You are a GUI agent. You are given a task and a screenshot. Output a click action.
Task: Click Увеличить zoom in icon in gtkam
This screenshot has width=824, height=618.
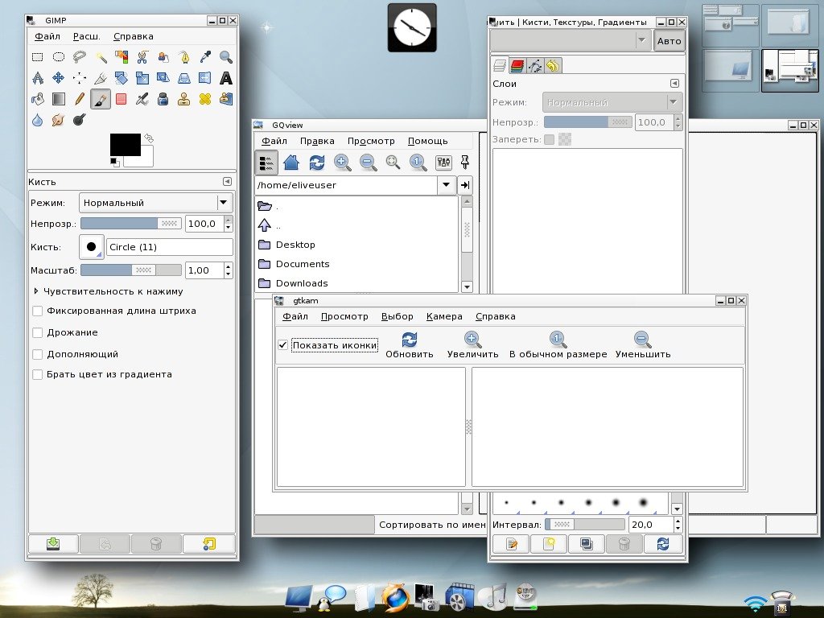click(472, 340)
